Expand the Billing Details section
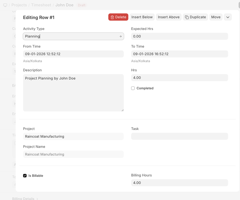 [25, 198]
